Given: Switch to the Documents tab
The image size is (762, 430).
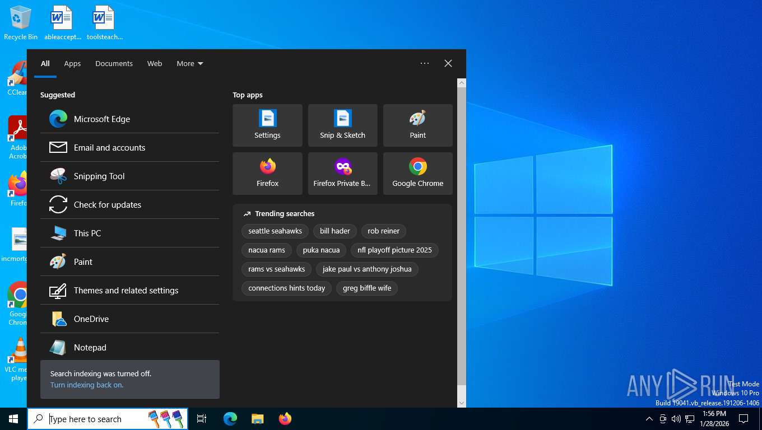Looking at the screenshot, I should pos(114,63).
